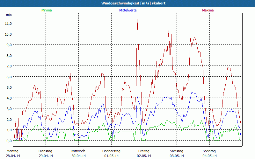Click the '10,0' y-axis value
255x159 pixels.
pos(8,34)
